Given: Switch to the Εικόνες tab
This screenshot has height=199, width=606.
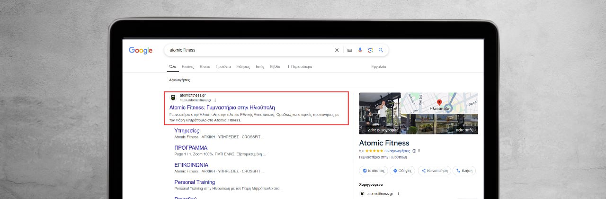Looking at the screenshot, I should [x=188, y=66].
